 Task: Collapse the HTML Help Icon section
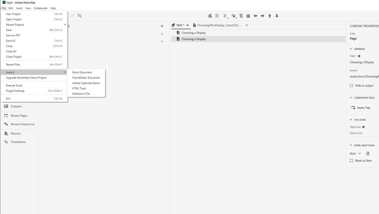coord(351,145)
